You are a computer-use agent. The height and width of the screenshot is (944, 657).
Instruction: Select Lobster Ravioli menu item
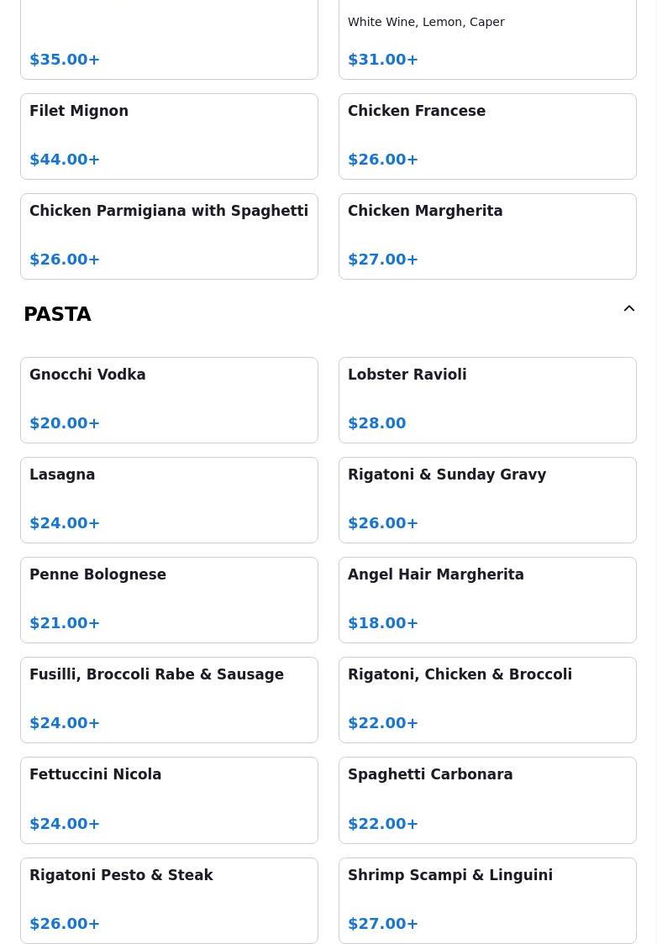[487, 401]
